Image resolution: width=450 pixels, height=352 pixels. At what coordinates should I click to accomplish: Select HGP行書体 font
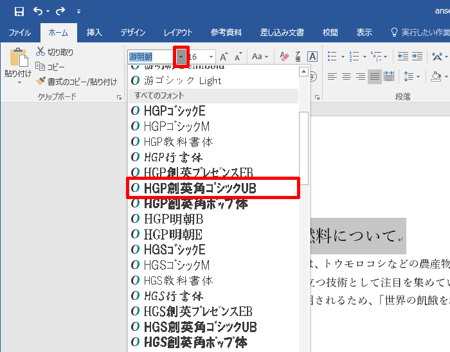pyautogui.click(x=213, y=157)
